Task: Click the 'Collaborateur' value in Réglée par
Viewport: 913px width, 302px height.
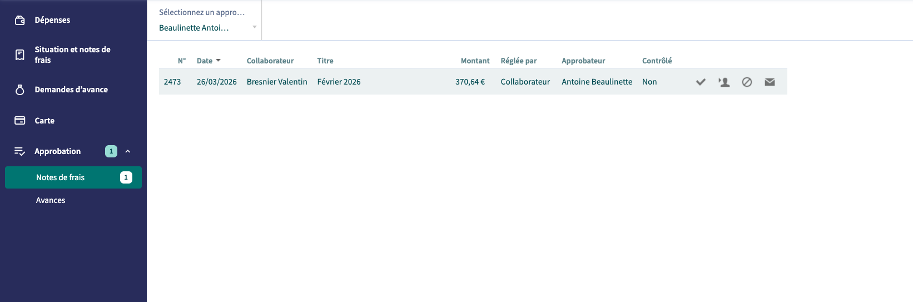Action: (525, 82)
